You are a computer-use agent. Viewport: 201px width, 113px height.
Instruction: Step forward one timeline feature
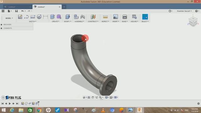[14, 104]
